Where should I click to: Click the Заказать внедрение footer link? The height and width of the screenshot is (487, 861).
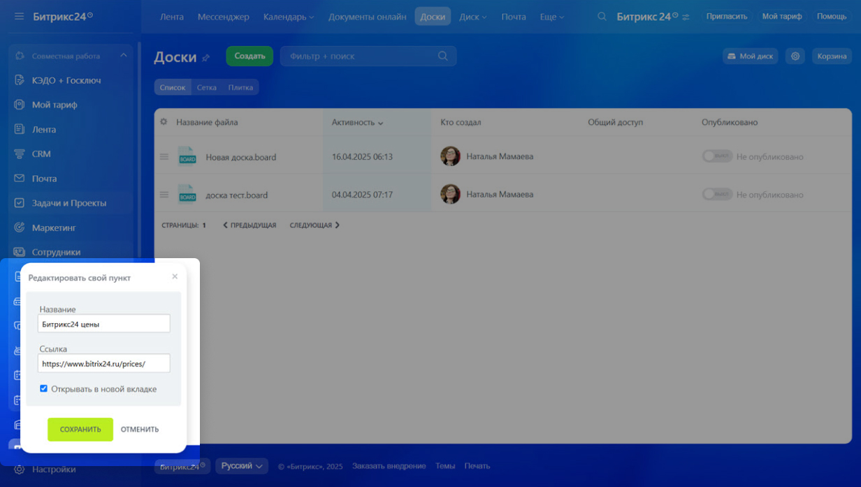pyautogui.click(x=389, y=466)
